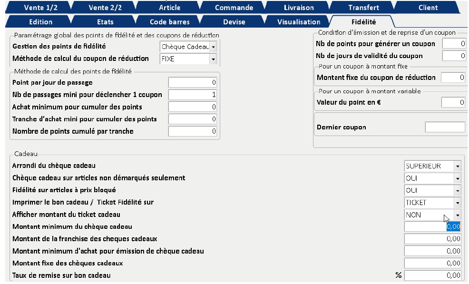Expand Méthode de calcul du coupon dropdown
The width and height of the screenshot is (469, 284).
[213, 59]
